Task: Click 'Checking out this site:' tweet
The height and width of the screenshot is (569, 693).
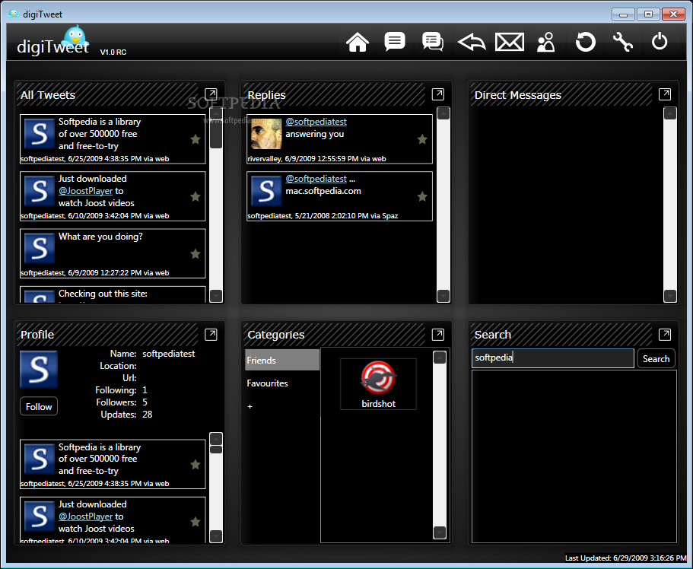Action: (113, 294)
